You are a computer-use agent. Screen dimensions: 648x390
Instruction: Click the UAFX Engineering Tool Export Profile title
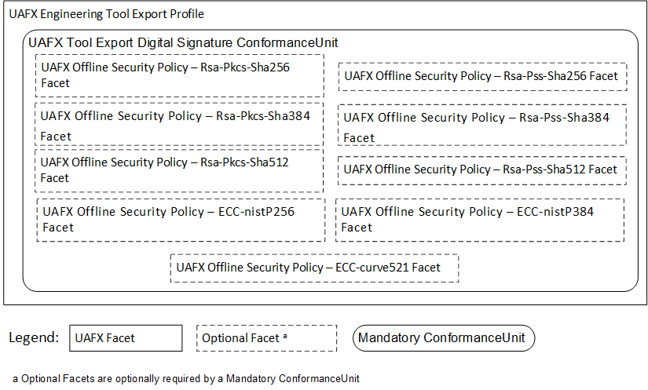point(107,14)
